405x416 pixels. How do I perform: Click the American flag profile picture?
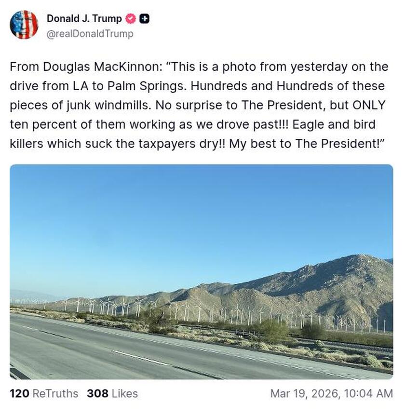pos(25,25)
